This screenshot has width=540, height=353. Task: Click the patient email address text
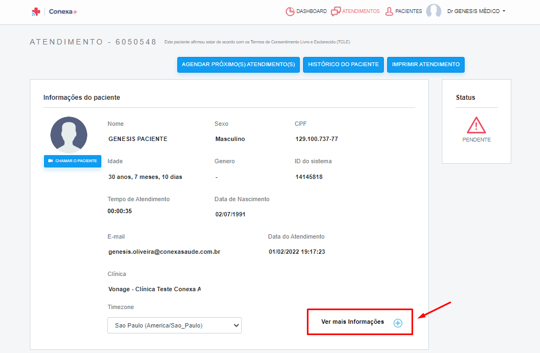[164, 252]
